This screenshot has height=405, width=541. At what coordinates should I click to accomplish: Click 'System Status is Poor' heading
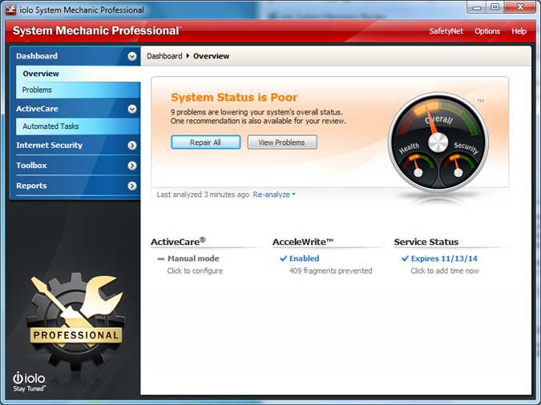tap(234, 98)
